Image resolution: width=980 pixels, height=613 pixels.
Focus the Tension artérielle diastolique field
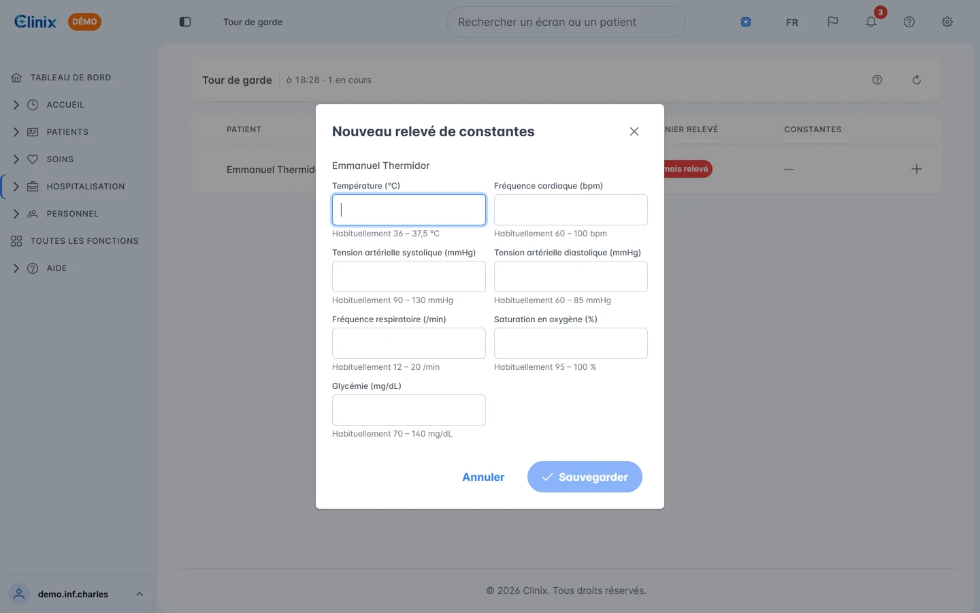tap(571, 277)
